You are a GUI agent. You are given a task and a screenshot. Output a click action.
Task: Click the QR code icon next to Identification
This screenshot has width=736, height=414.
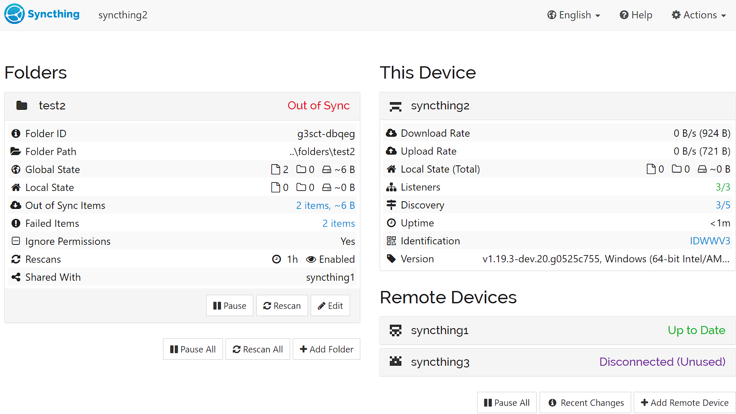coord(392,241)
